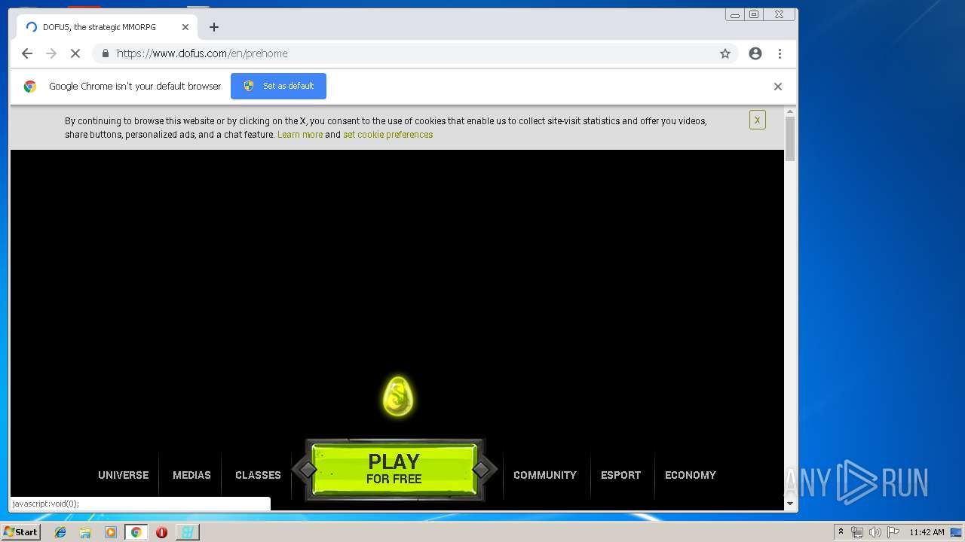Viewport: 965px width, 542px height.
Task: Click the page scrollbar down arrow
Action: [x=790, y=504]
